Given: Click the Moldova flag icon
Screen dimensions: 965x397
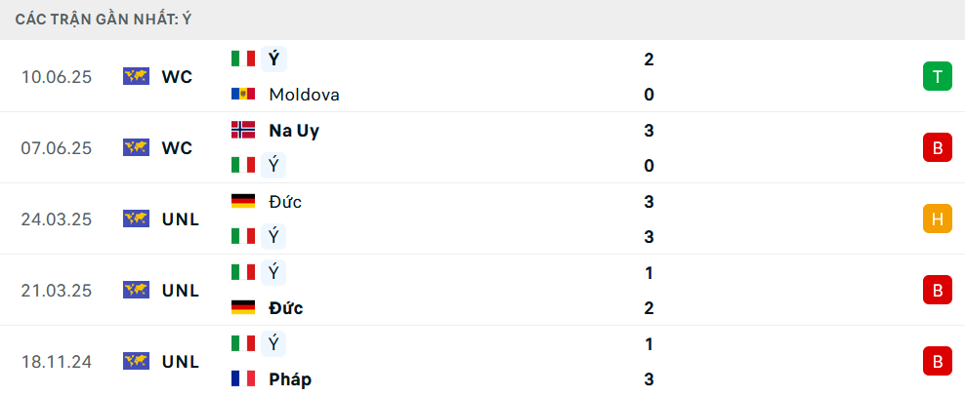Looking at the screenshot, I should tap(243, 95).
